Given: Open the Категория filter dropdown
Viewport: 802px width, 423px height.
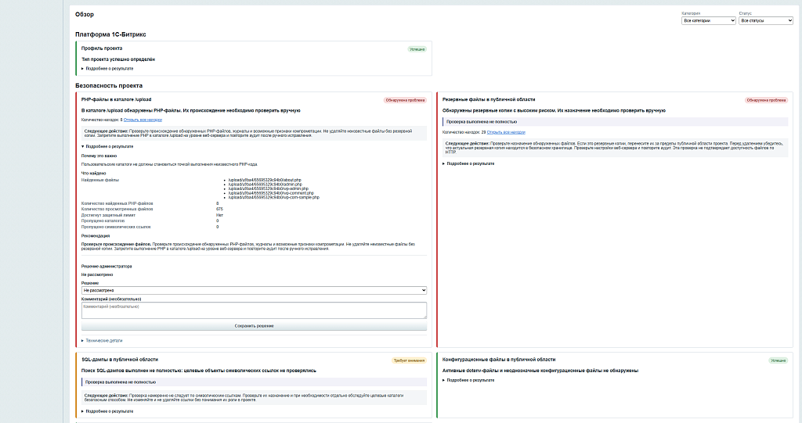Looking at the screenshot, I should coord(708,20).
